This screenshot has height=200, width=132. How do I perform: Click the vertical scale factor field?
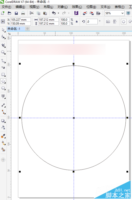(65, 24)
